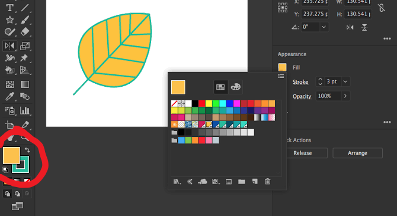Viewport: 397px width, 216px height.
Task: Adjust the stroke weight stepper arrows
Action: (320, 81)
